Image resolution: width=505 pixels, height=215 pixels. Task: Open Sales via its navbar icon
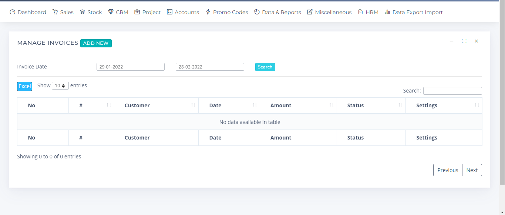[55, 12]
